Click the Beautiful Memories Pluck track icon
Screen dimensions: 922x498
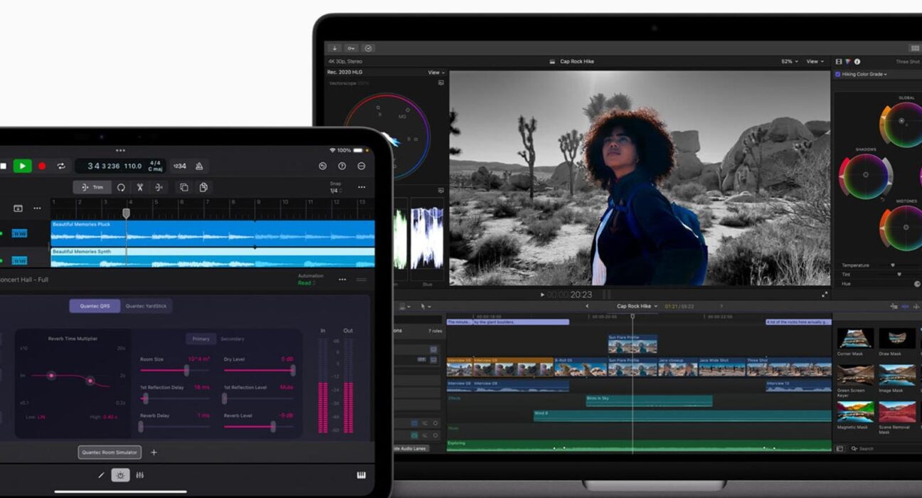tap(19, 233)
